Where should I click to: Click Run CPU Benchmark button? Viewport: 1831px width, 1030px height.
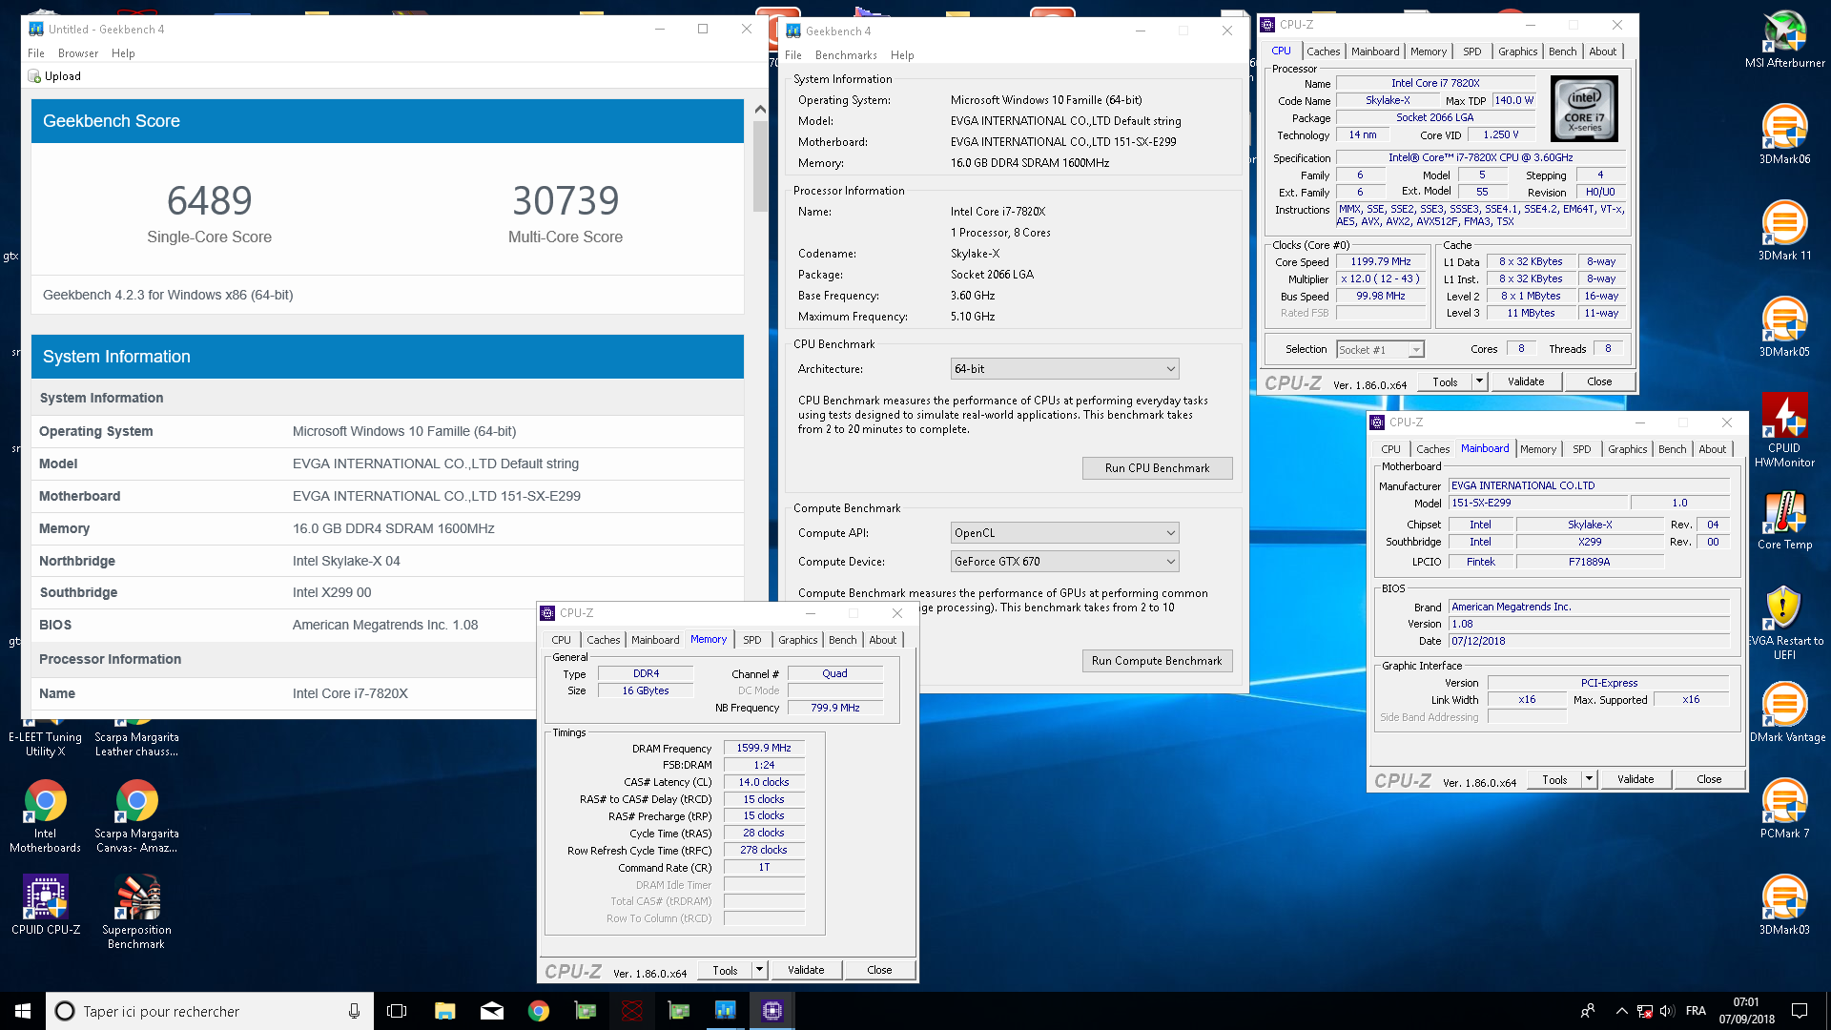[1157, 468]
